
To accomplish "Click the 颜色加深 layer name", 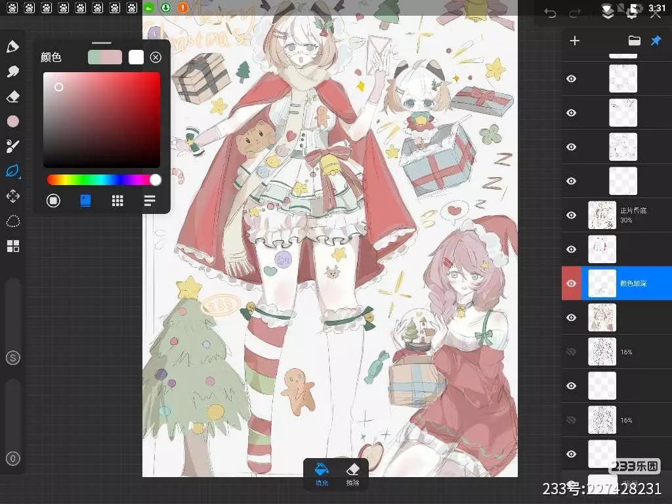I will click(633, 283).
